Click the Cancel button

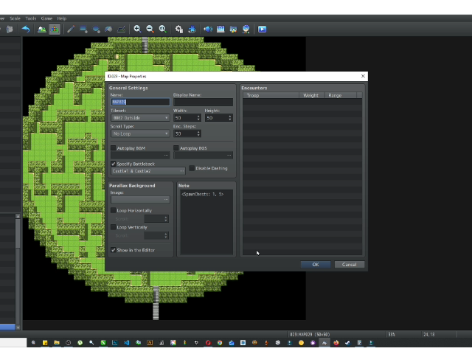(349, 264)
